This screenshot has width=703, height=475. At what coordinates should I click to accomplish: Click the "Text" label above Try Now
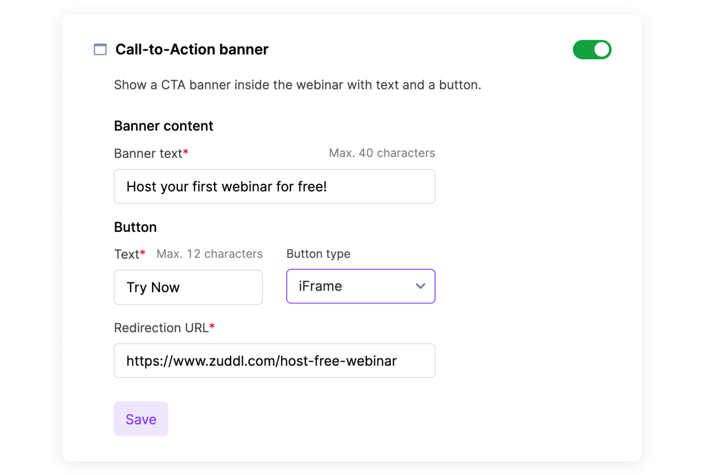coord(126,254)
